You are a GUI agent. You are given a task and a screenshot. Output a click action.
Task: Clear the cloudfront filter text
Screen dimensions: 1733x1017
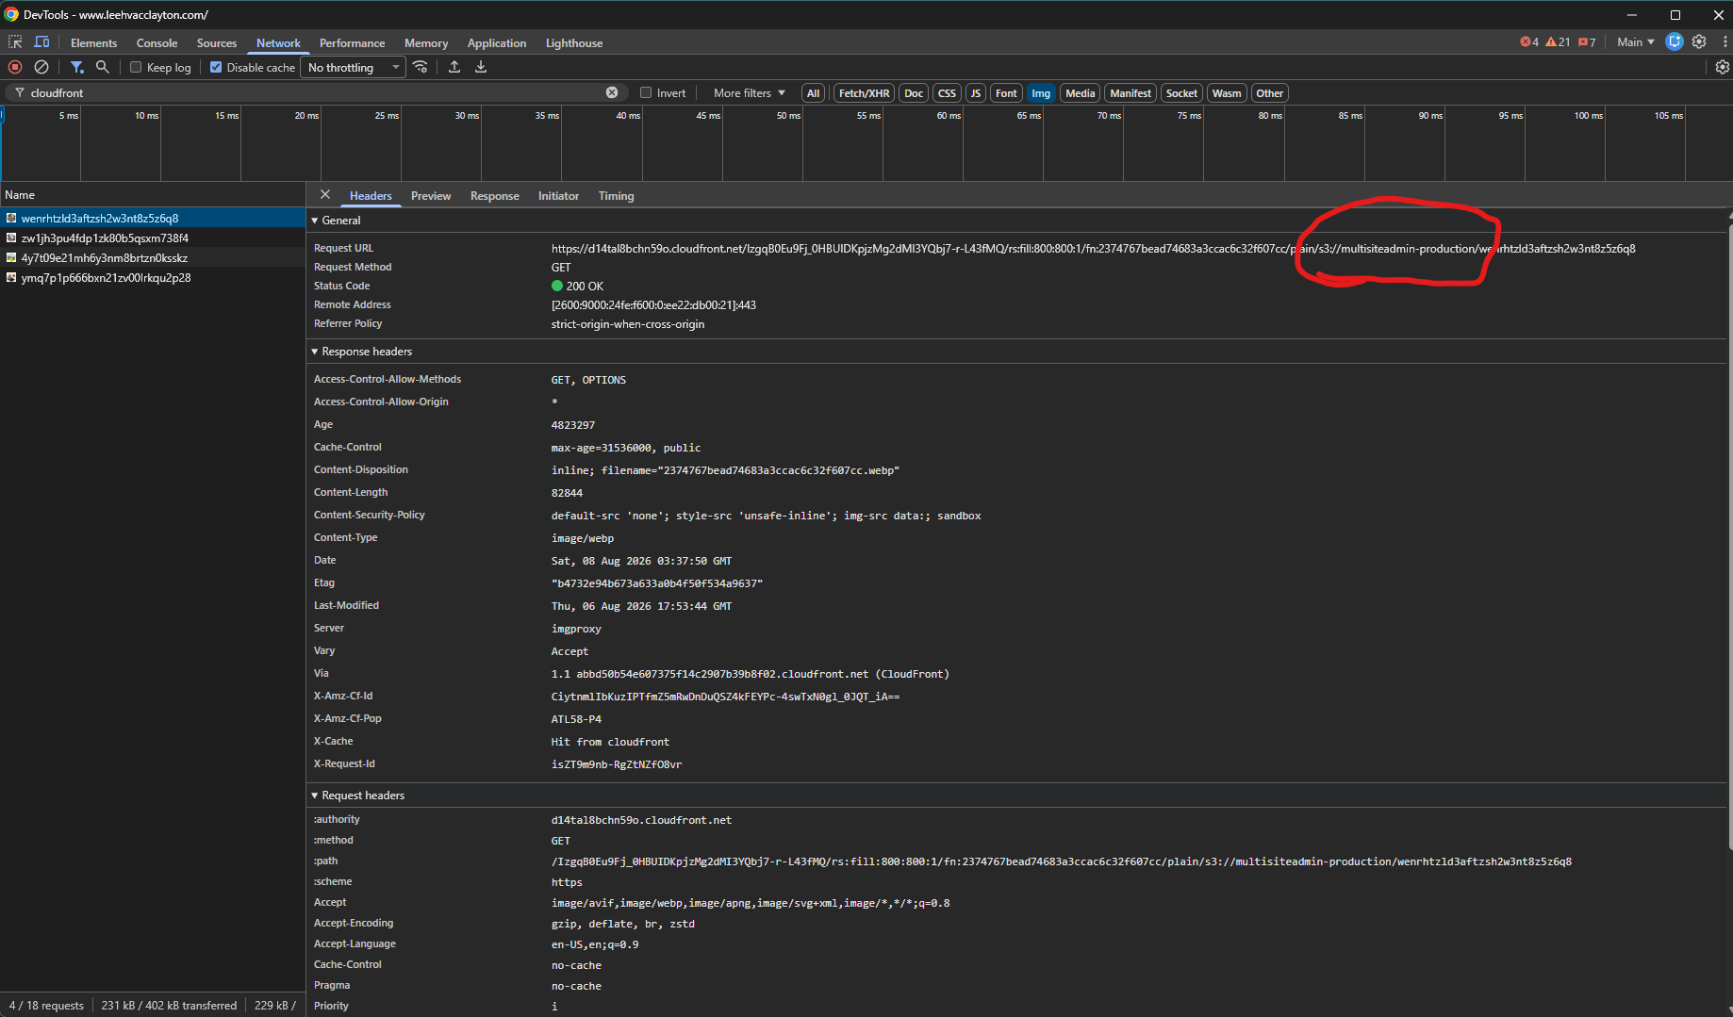[612, 92]
